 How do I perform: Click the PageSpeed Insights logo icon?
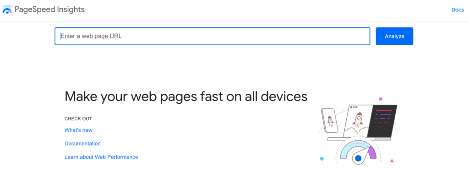click(7, 10)
